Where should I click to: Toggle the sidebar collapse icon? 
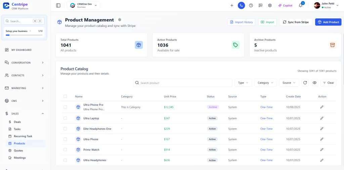[x=58, y=5]
